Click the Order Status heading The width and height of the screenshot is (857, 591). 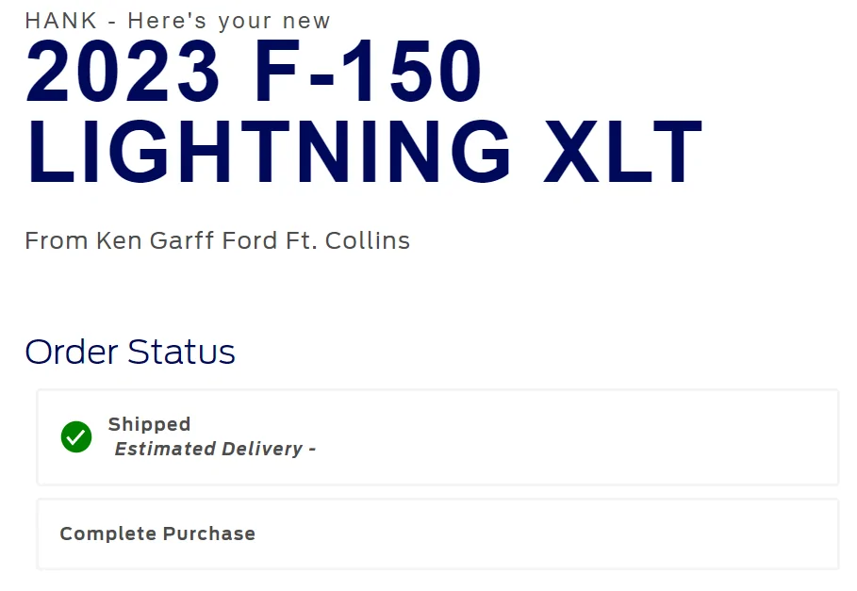coord(130,352)
